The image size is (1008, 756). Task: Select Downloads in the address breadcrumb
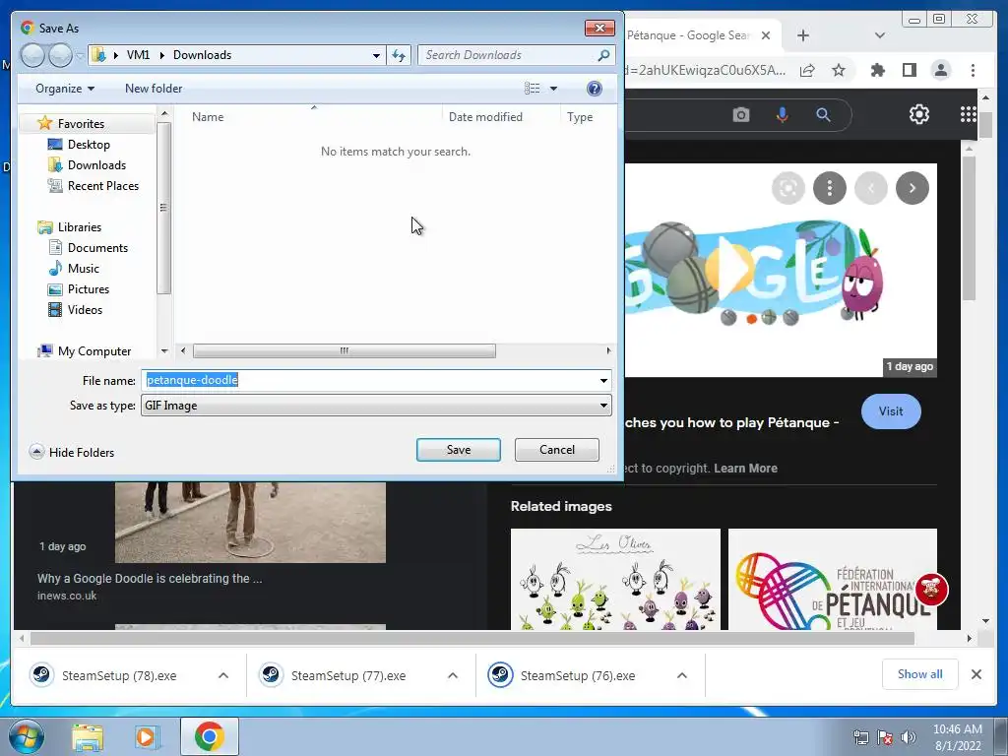pos(202,55)
